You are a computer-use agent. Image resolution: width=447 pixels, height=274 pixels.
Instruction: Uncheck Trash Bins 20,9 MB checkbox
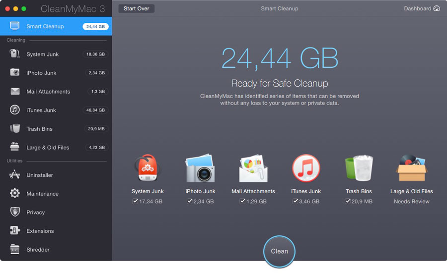348,201
